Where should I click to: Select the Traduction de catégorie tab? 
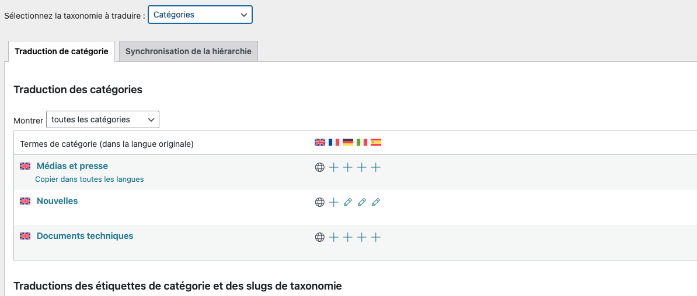[61, 51]
